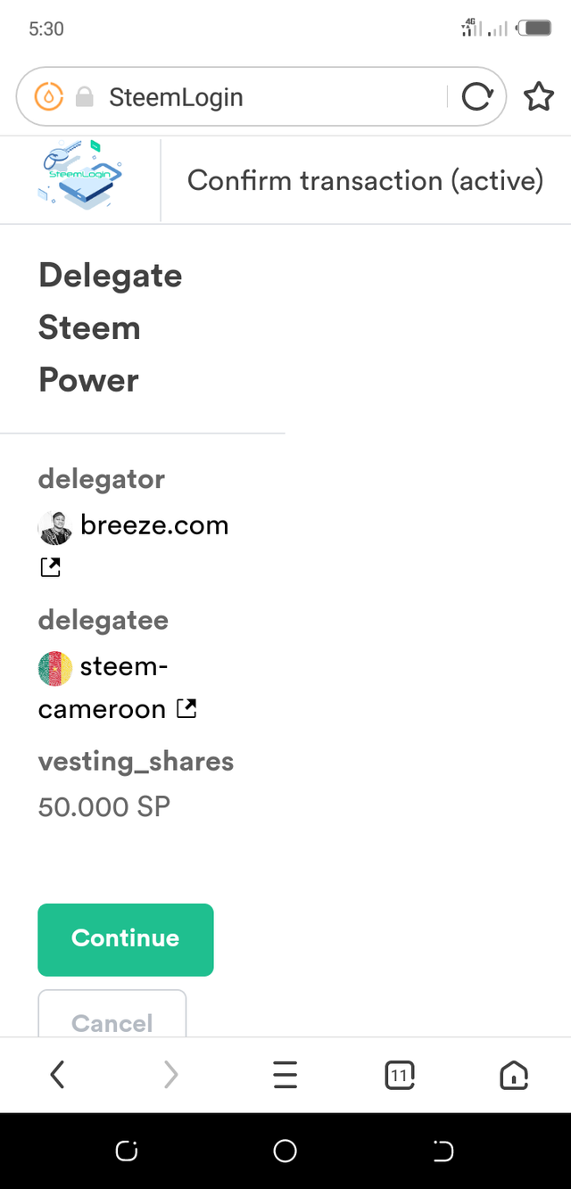Open steem-cameroon external link icon
Viewport: 571px width, 1189px height.
(186, 709)
